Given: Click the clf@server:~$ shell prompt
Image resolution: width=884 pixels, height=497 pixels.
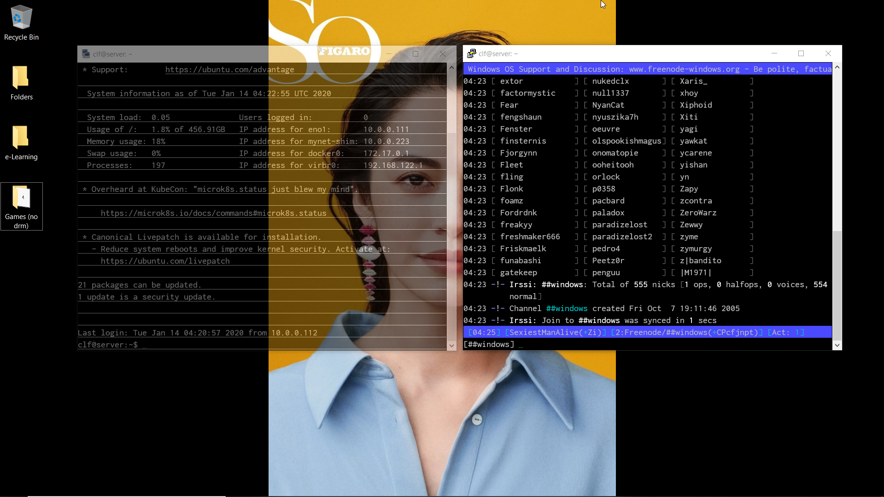Looking at the screenshot, I should 108,345.
